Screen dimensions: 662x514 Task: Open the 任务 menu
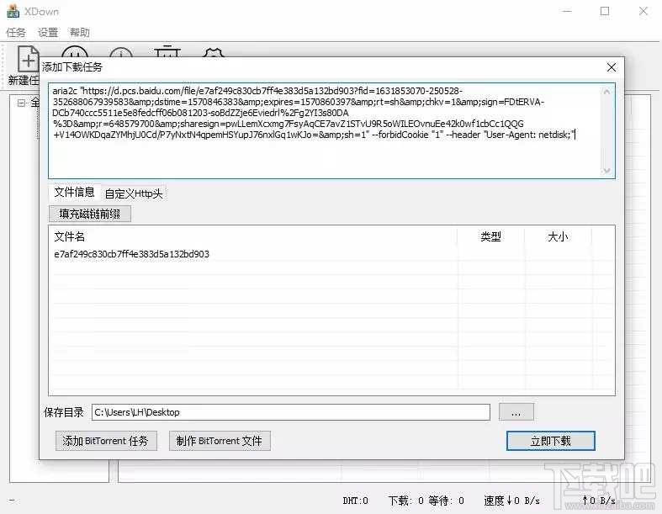click(16, 33)
